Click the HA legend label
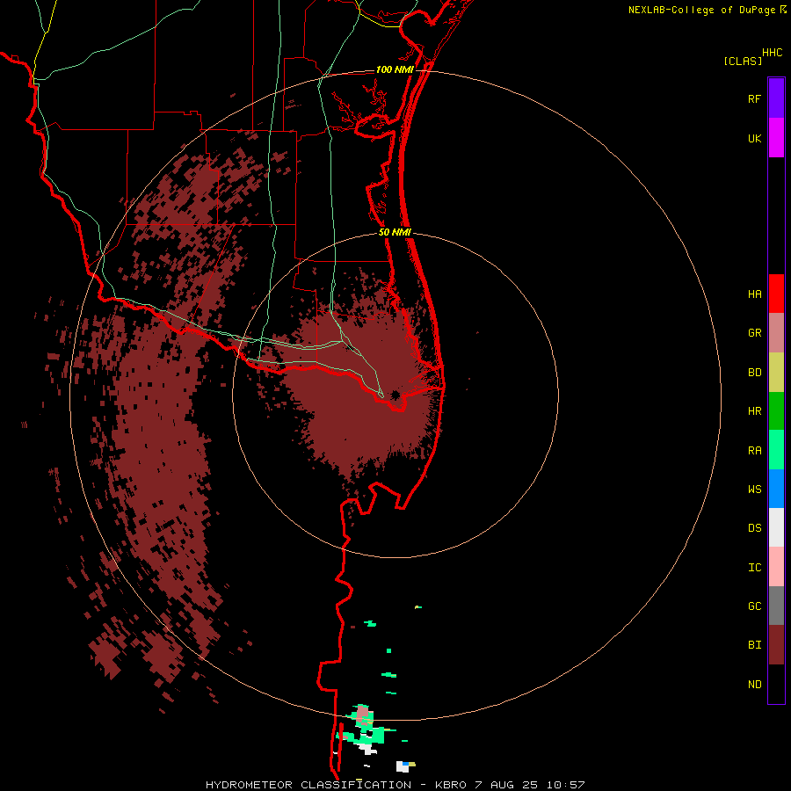The width and height of the screenshot is (791, 791). pyautogui.click(x=755, y=294)
